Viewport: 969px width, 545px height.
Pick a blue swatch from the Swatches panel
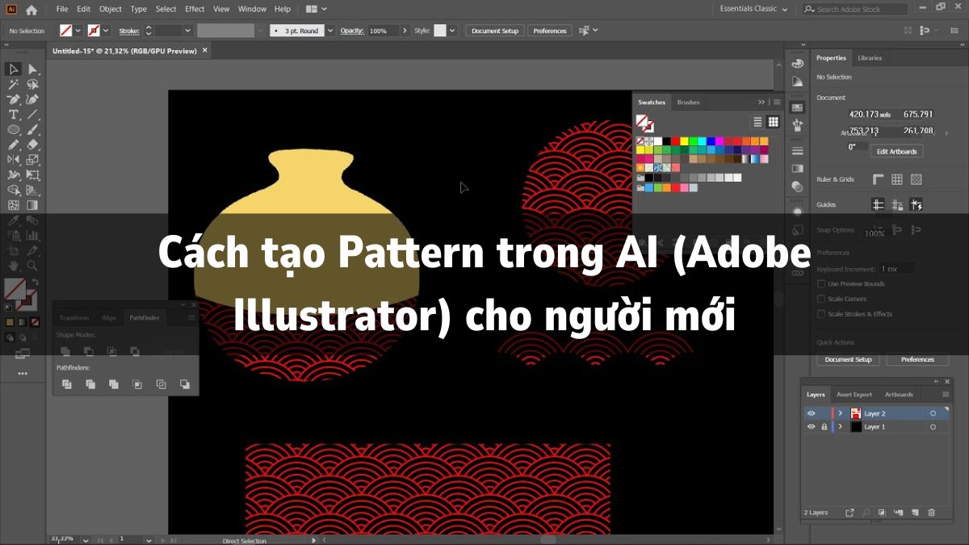pos(711,141)
